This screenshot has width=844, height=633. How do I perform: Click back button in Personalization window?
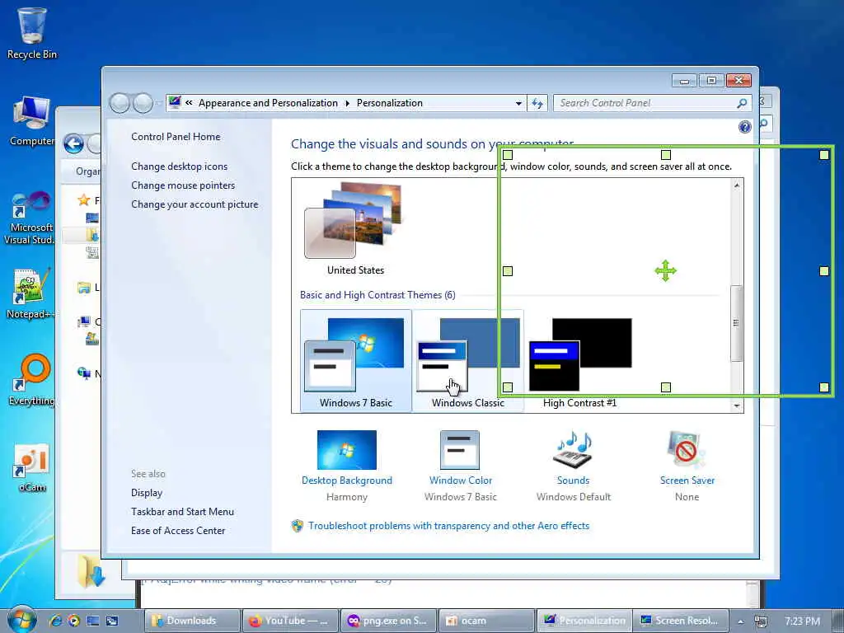pos(120,103)
